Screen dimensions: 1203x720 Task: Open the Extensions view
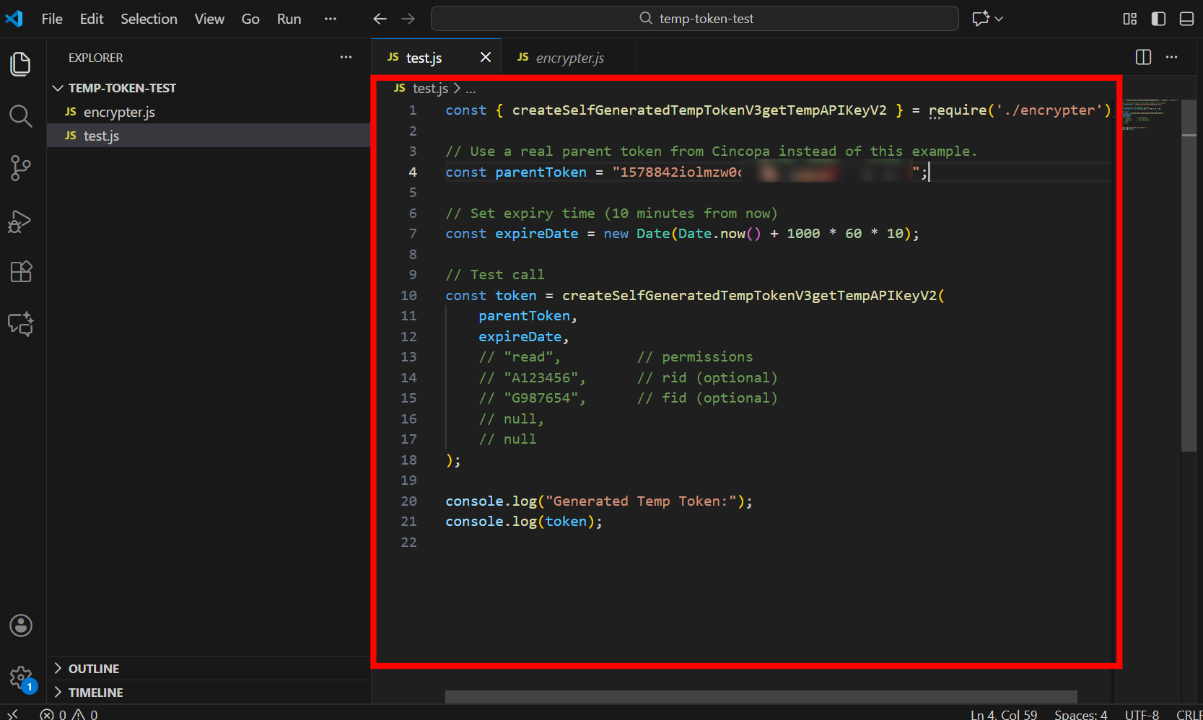point(20,272)
